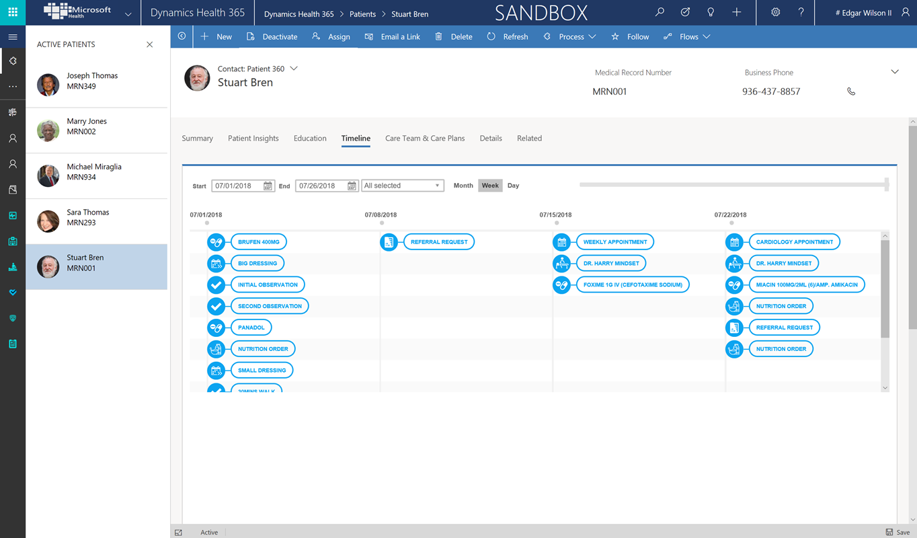Switch timeline view to Month
Screen dimensions: 917x538
[463, 186]
